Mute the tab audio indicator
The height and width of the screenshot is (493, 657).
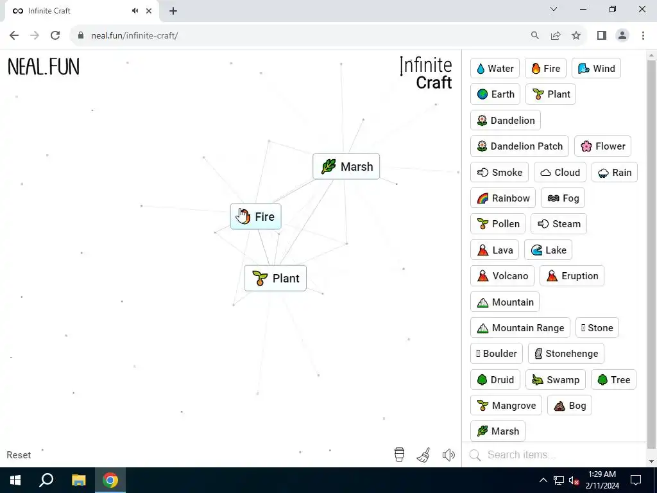pyautogui.click(x=135, y=11)
